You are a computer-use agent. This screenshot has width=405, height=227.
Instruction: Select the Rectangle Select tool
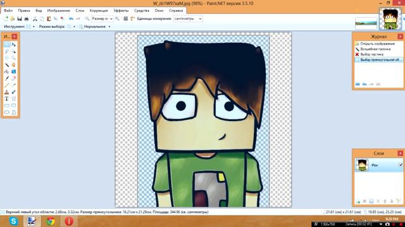(7, 45)
